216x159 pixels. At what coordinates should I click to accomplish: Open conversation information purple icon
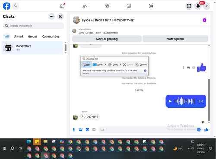(204, 20)
